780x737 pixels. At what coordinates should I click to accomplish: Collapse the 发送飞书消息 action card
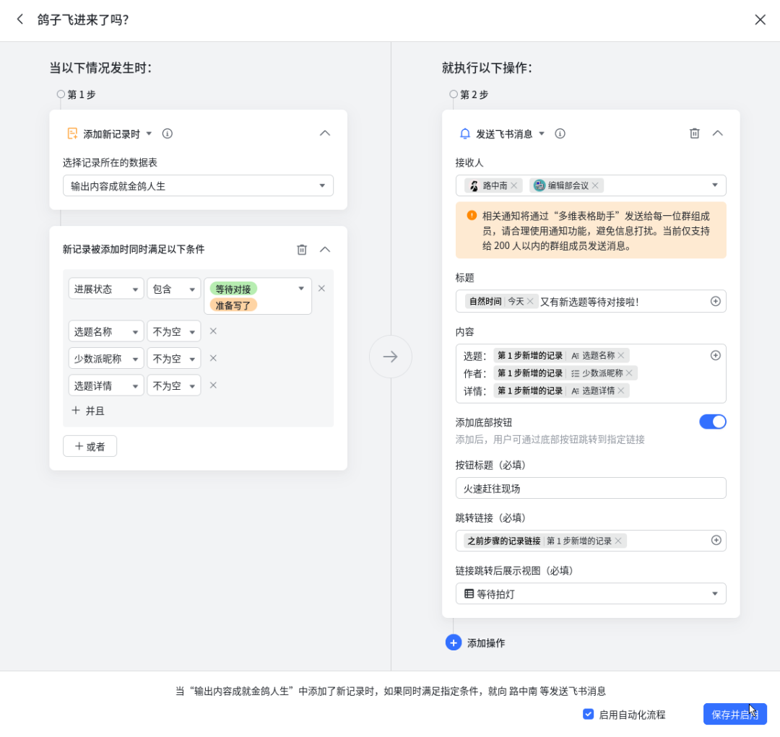(x=717, y=134)
